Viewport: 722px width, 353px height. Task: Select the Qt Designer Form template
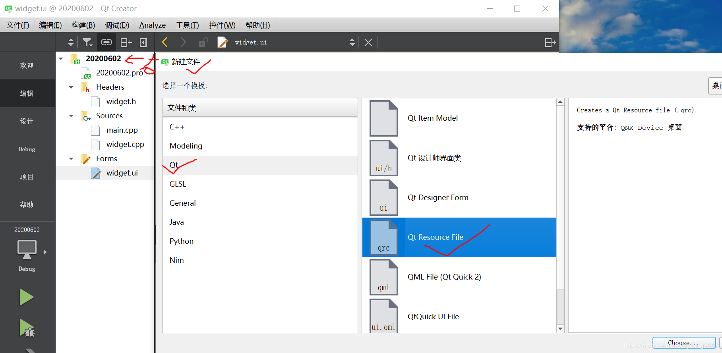pos(459,198)
